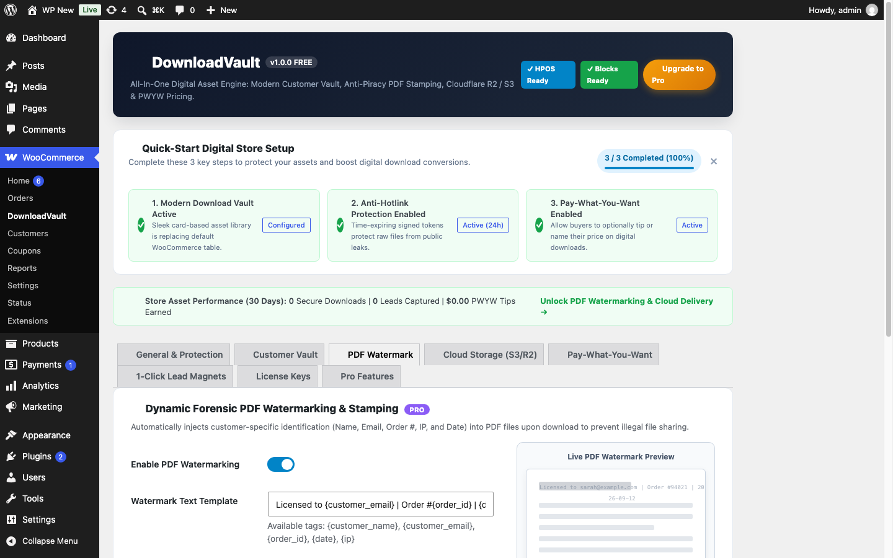Click the Watermark Text Template field
893x558 pixels.
pyautogui.click(x=381, y=504)
